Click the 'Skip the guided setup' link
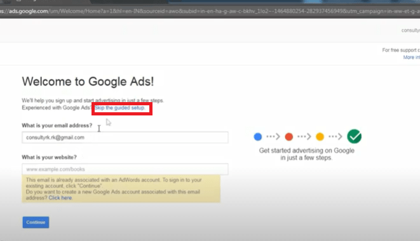 [x=119, y=108]
